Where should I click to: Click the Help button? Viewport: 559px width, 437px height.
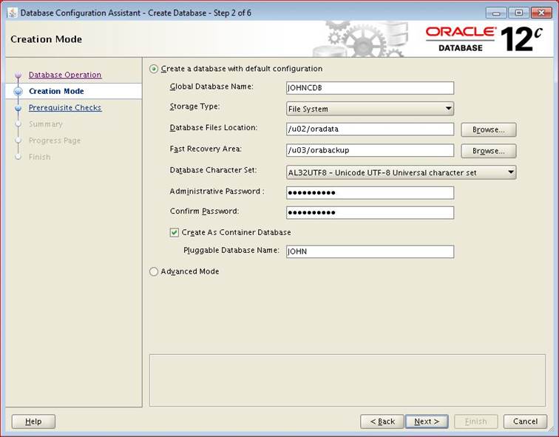tap(33, 421)
